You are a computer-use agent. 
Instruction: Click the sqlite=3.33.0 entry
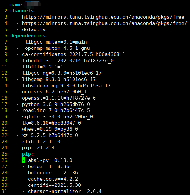[x=57, y=117]
